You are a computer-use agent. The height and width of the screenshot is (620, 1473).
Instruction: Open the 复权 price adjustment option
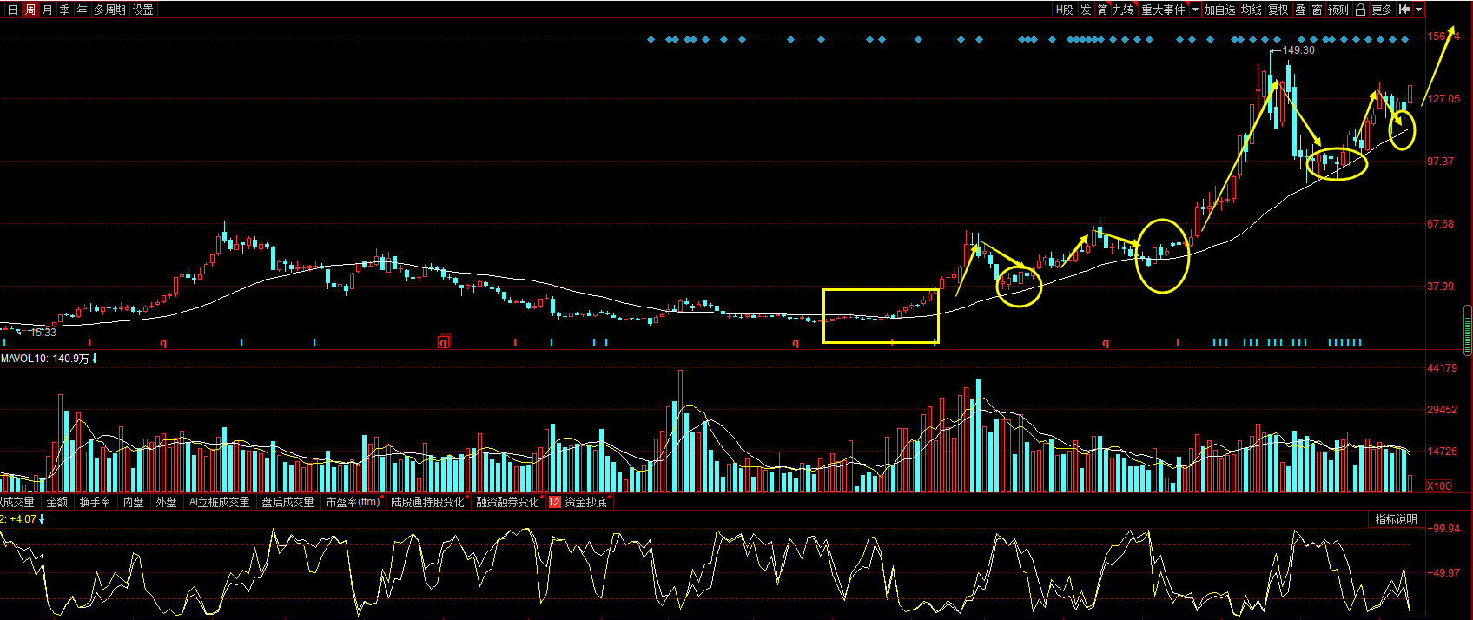(x=1278, y=10)
